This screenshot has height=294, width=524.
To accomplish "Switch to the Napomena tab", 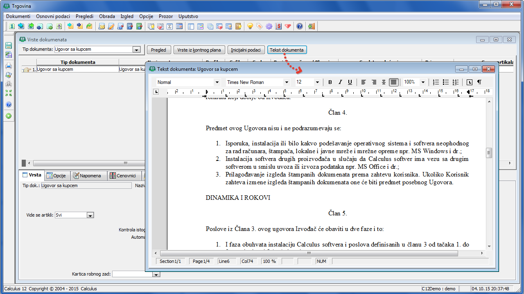I will [x=87, y=176].
